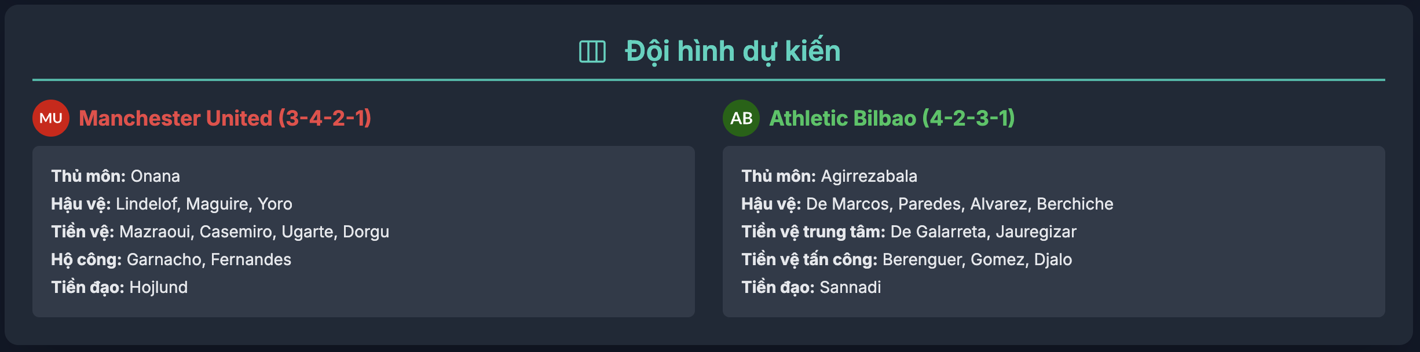Click Thủ môn: Agirrezabala line

pyautogui.click(x=829, y=176)
